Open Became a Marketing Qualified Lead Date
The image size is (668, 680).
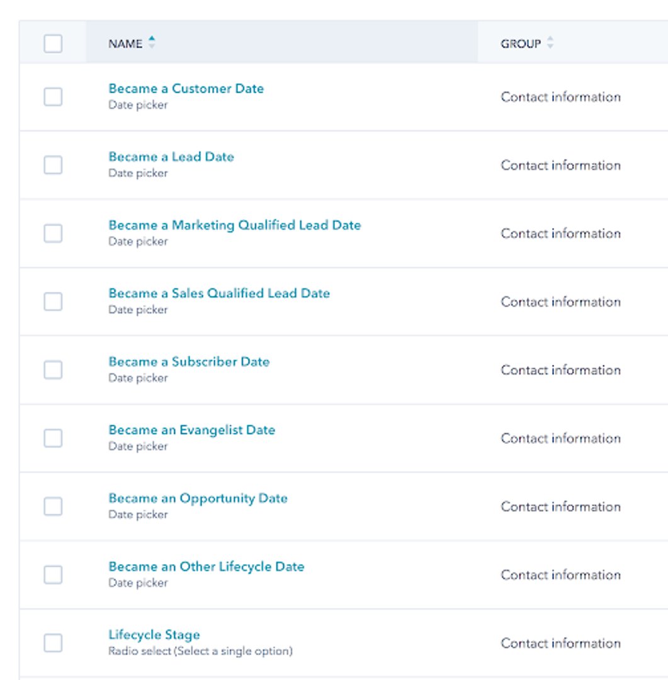(235, 225)
